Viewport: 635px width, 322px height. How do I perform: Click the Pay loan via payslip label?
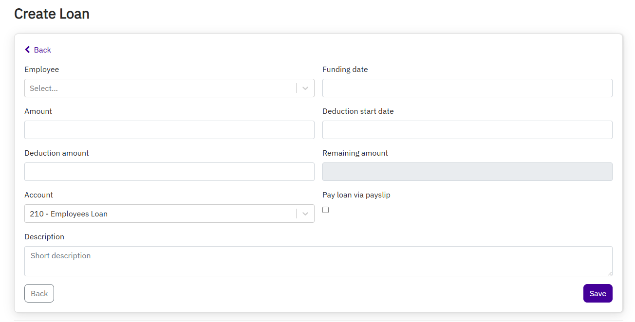356,195
